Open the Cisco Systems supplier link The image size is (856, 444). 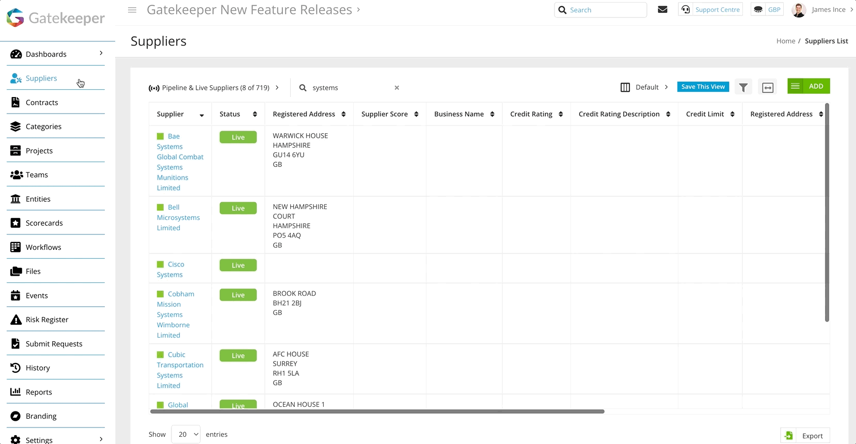[170, 269]
